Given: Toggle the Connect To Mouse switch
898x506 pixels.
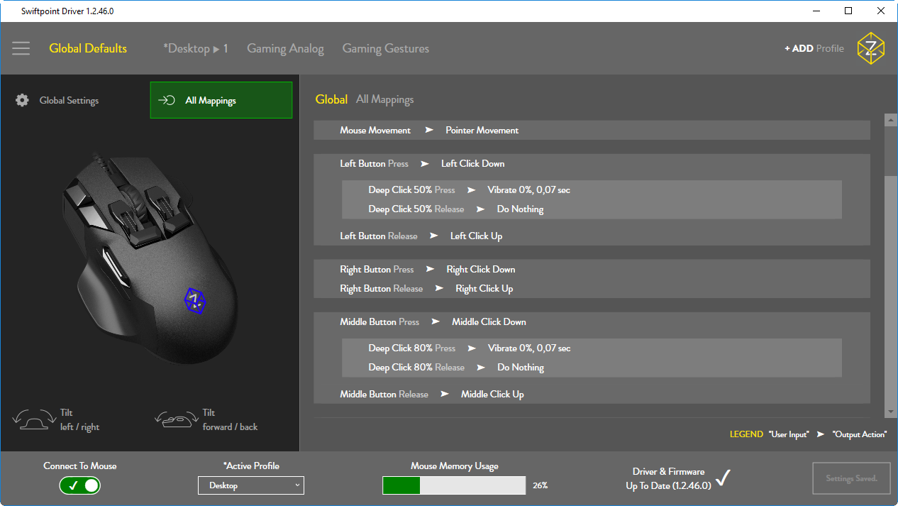Looking at the screenshot, I should pyautogui.click(x=80, y=485).
